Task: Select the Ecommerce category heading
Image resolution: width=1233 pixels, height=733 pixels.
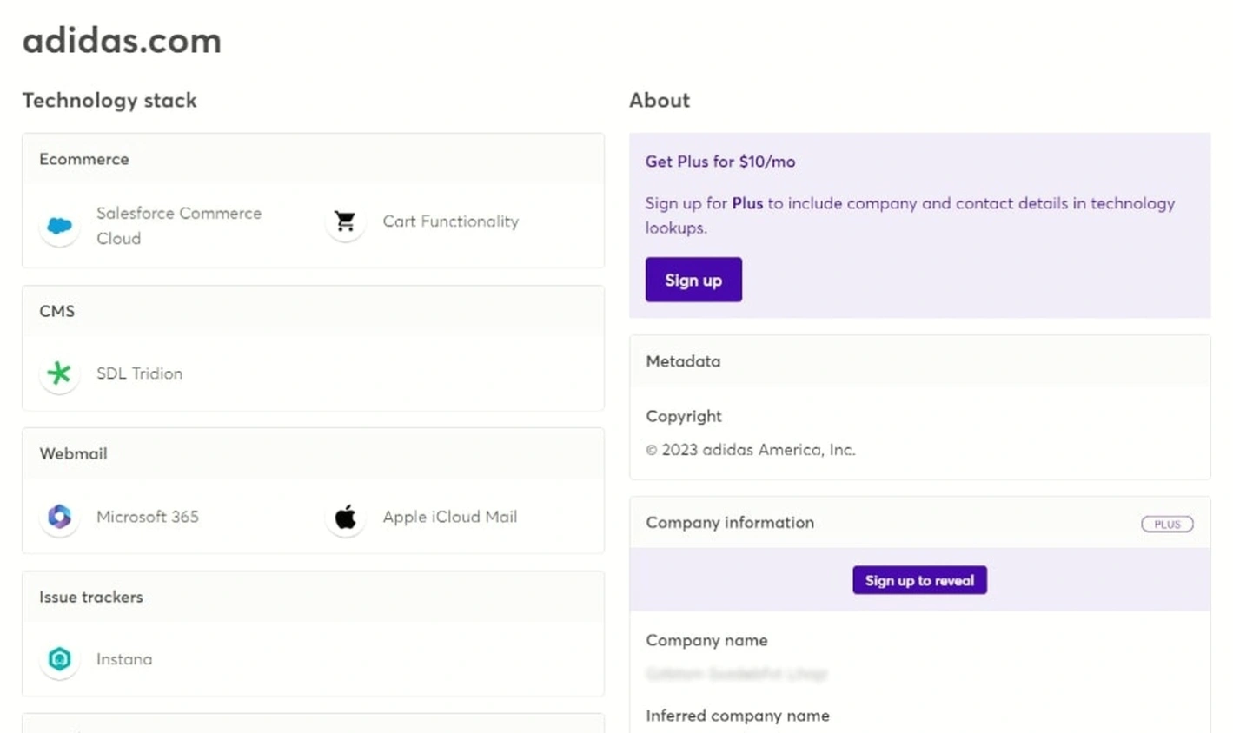Action: click(x=84, y=159)
